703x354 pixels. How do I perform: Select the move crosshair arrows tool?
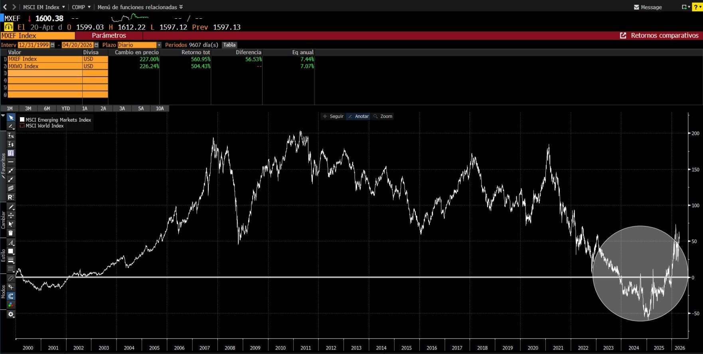pyautogui.click(x=11, y=216)
